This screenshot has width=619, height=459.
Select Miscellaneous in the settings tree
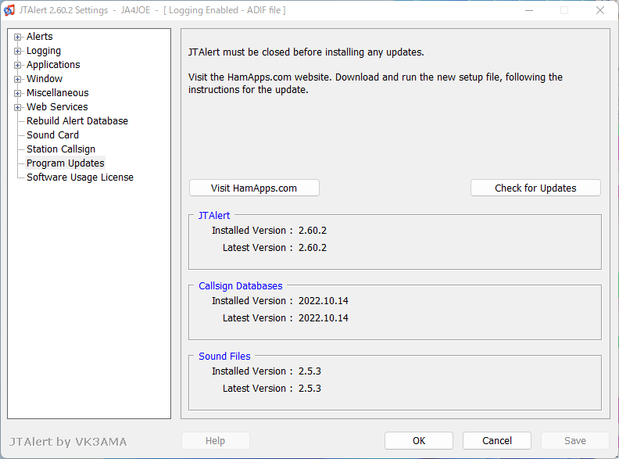coord(58,93)
